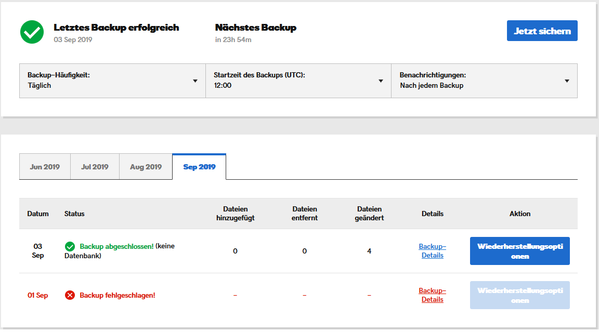The width and height of the screenshot is (599, 332).
Task: Click the 03 Sep date cell
Action: pos(38,251)
